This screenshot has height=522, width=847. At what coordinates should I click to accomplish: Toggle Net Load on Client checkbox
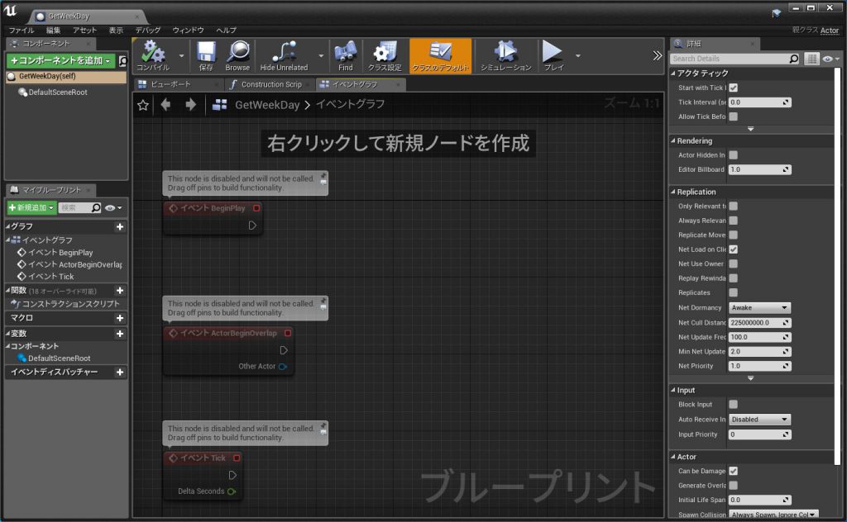coord(733,249)
